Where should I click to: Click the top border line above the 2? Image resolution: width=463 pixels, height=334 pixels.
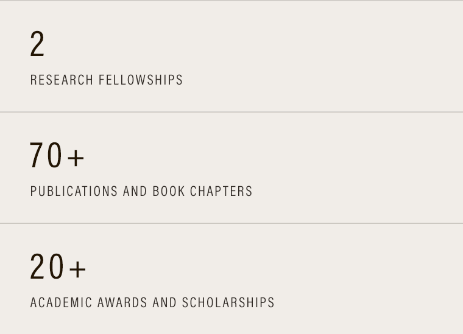[231, 1]
